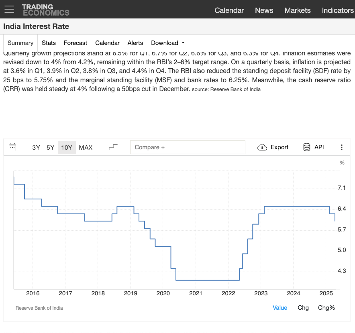Switch chart to MAX time range

tap(86, 147)
